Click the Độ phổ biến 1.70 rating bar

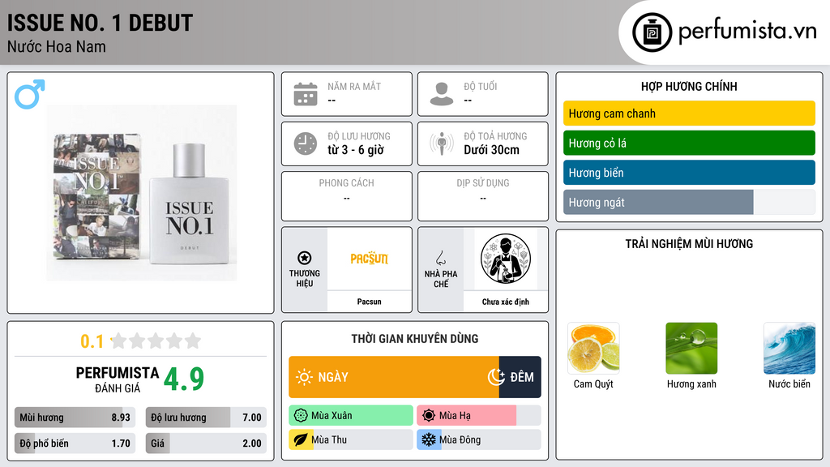(75, 443)
